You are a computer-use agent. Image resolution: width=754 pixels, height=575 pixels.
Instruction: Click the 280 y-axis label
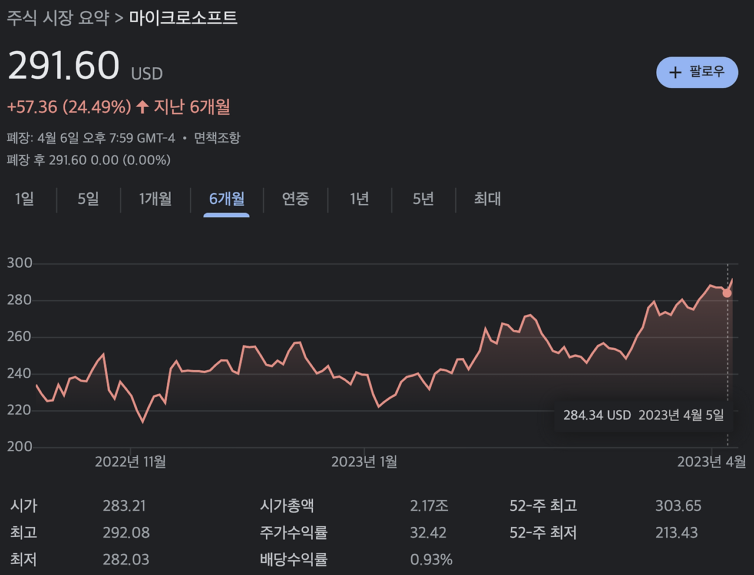(19, 300)
